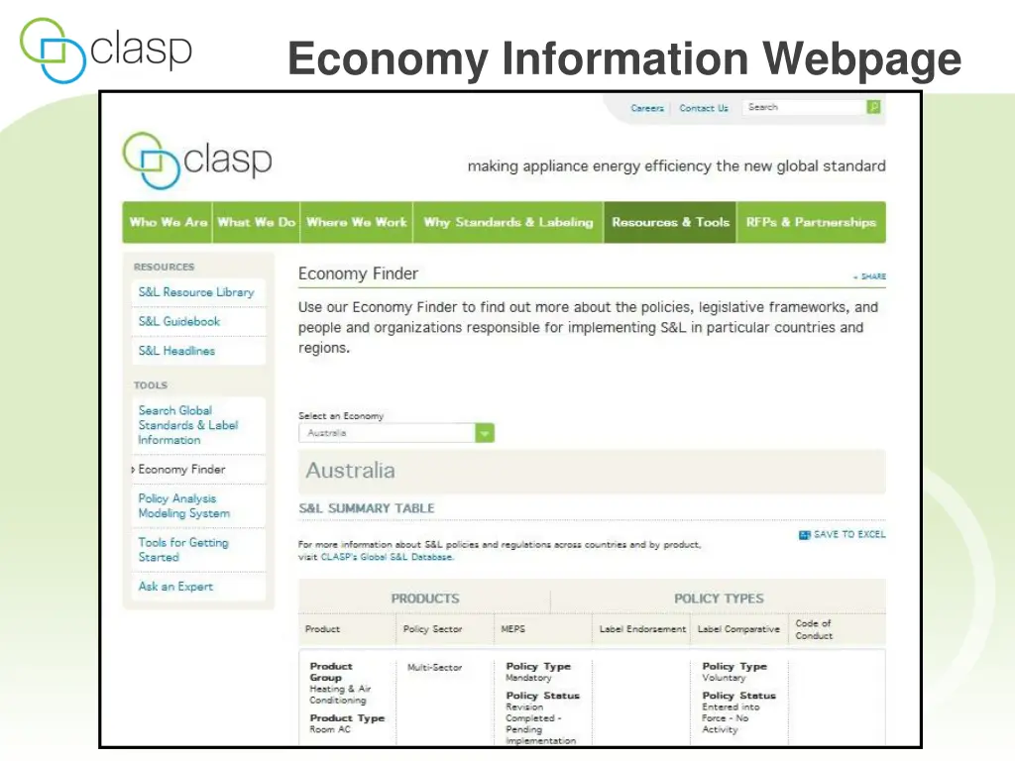Open the Select an Economy dropdown arrow
Viewport: 1015px width, 761px height.
coord(484,433)
